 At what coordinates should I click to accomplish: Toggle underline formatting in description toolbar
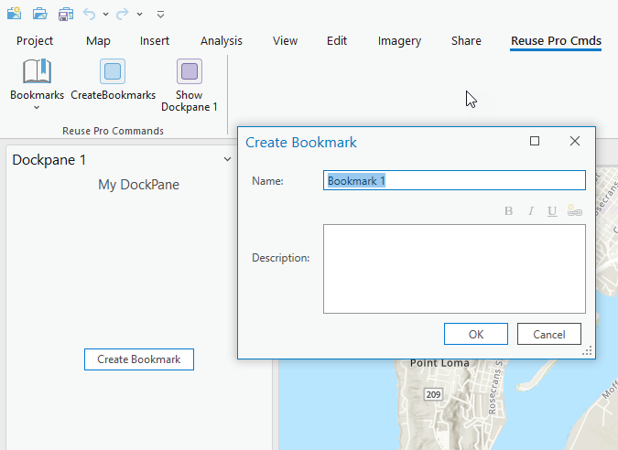click(552, 211)
